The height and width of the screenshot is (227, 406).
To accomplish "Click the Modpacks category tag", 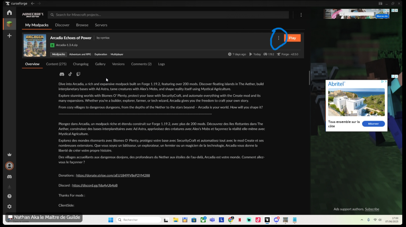I will [x=58, y=54].
